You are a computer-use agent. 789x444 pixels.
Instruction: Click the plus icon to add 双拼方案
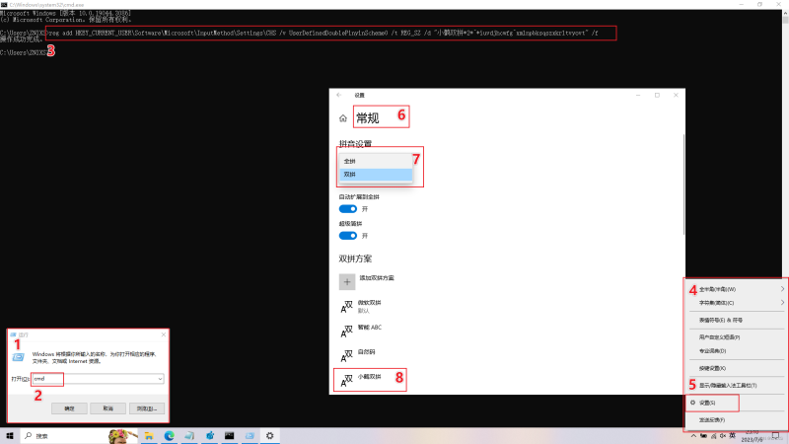(347, 281)
